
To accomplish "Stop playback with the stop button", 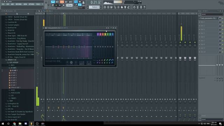I will (60, 5).
